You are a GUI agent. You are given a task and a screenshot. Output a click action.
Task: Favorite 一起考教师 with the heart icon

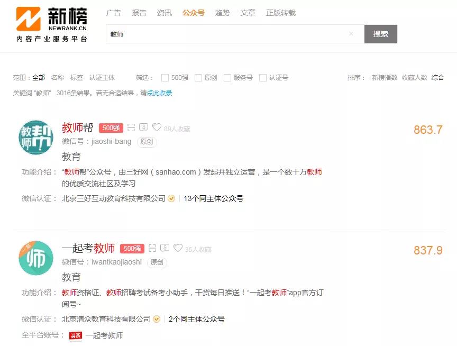point(178,248)
